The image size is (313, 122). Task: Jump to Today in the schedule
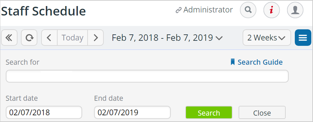click(72, 37)
